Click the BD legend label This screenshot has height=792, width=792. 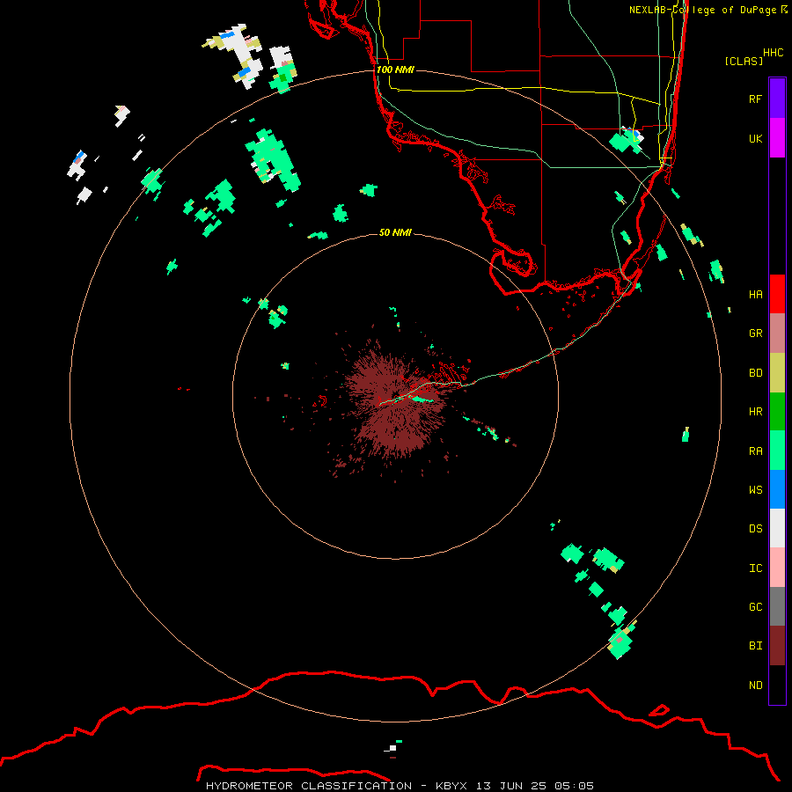[x=755, y=373]
